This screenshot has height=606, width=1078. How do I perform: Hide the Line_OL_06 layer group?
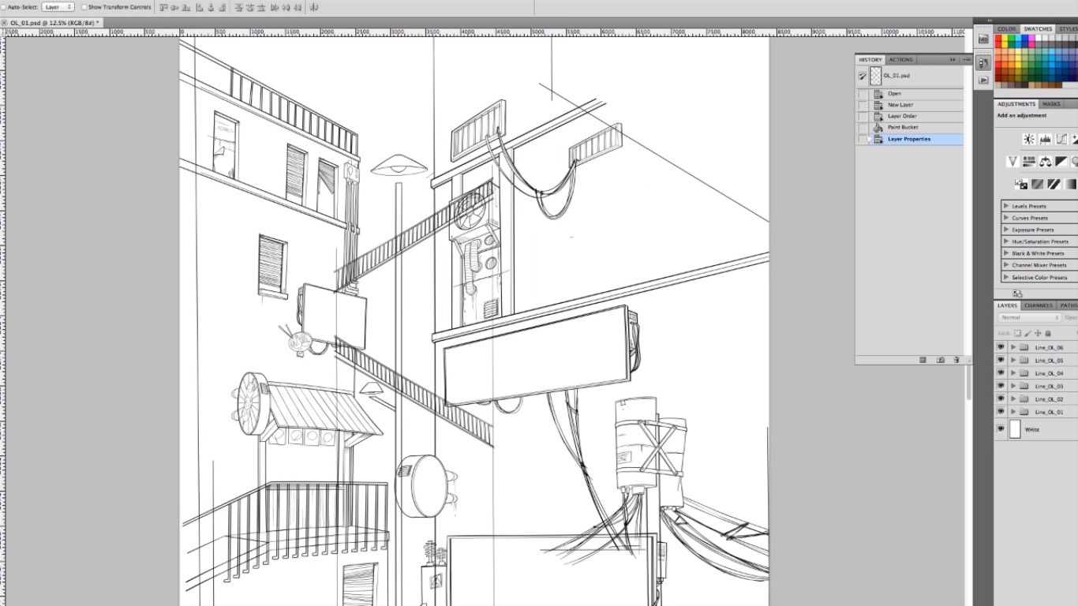pos(1001,347)
